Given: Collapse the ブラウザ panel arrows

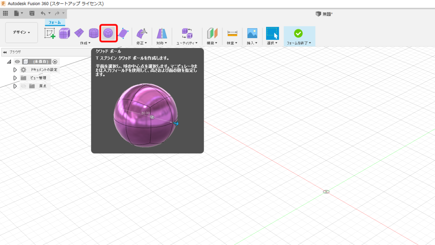Looking at the screenshot, I should (5, 52).
